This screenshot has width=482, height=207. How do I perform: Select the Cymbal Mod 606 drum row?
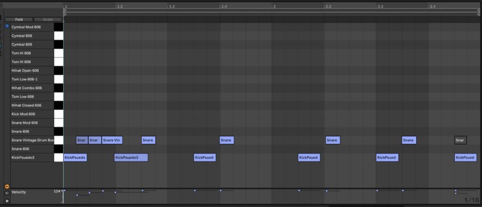point(32,27)
